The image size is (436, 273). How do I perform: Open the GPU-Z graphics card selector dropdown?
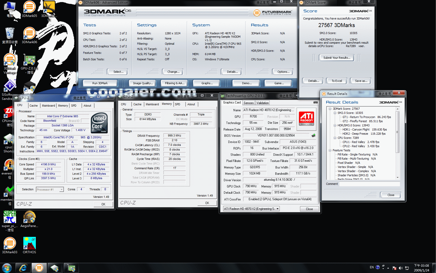coord(277,209)
